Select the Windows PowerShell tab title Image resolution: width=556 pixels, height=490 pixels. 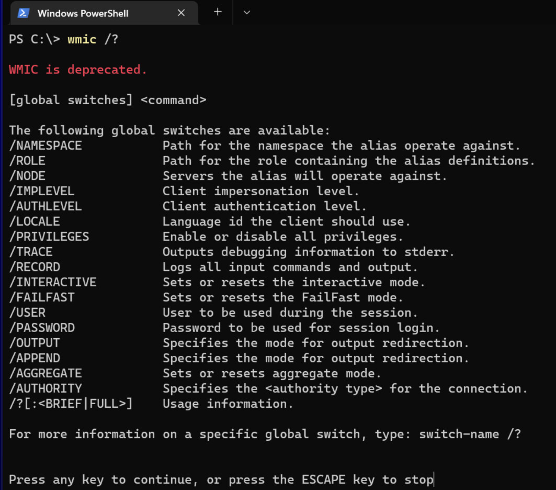coord(83,14)
